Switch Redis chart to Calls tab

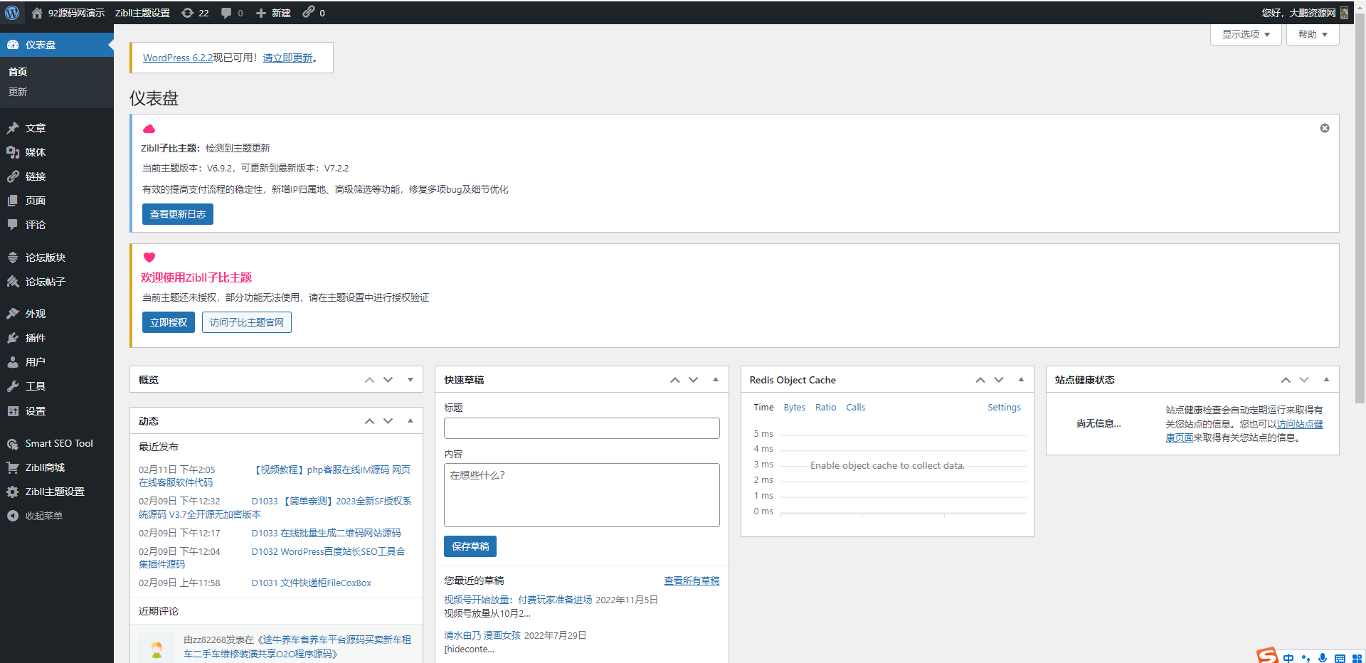pyautogui.click(x=856, y=408)
